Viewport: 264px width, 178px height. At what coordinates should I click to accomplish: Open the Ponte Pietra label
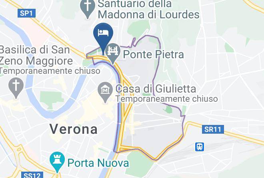click(x=153, y=54)
